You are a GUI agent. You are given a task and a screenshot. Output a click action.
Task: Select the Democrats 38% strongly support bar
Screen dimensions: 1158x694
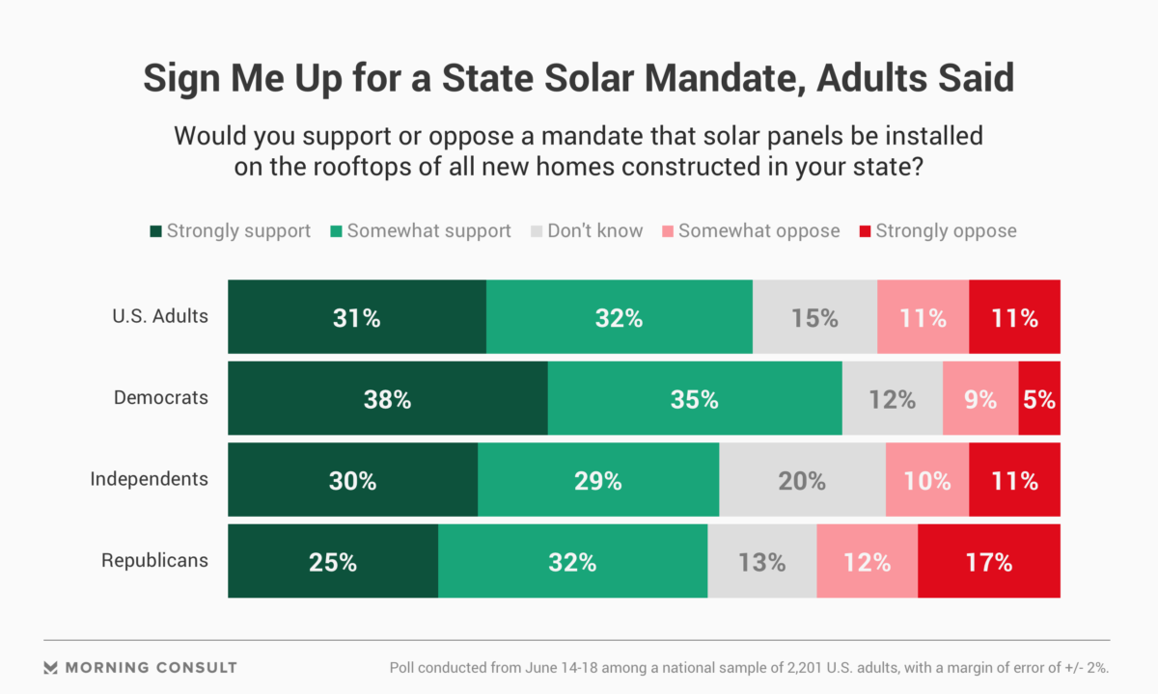388,398
